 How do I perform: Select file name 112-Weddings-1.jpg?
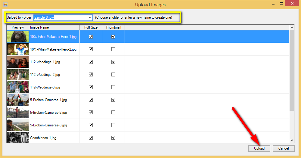tap(45, 62)
